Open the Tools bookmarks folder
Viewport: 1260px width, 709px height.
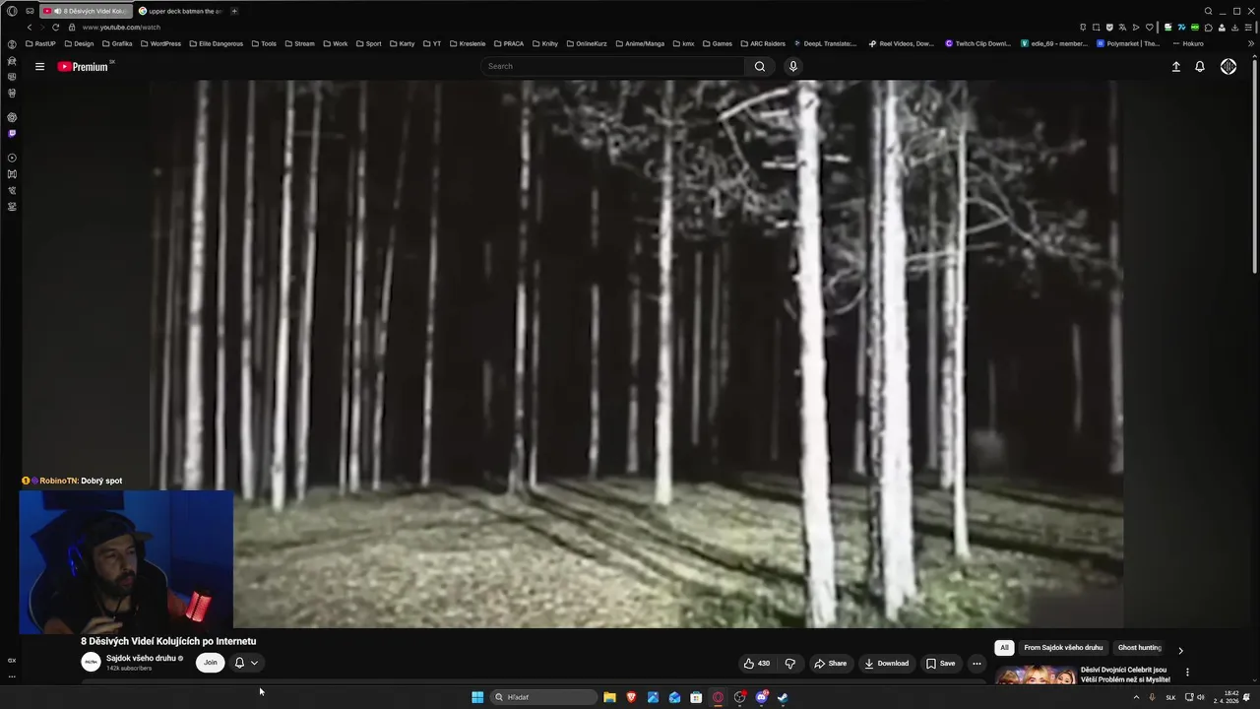[x=264, y=43]
